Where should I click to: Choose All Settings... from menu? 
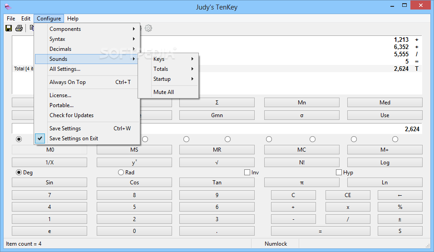tap(87, 69)
